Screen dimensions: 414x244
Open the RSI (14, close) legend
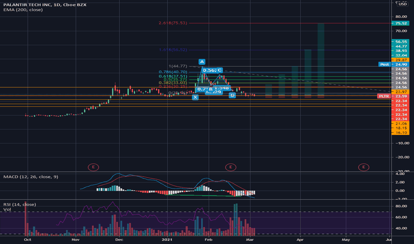pos(20,205)
